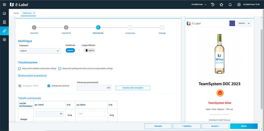This screenshot has height=131, width=264.
Task: Click N.DallaPreda TS-M user name
Action: point(251,5)
